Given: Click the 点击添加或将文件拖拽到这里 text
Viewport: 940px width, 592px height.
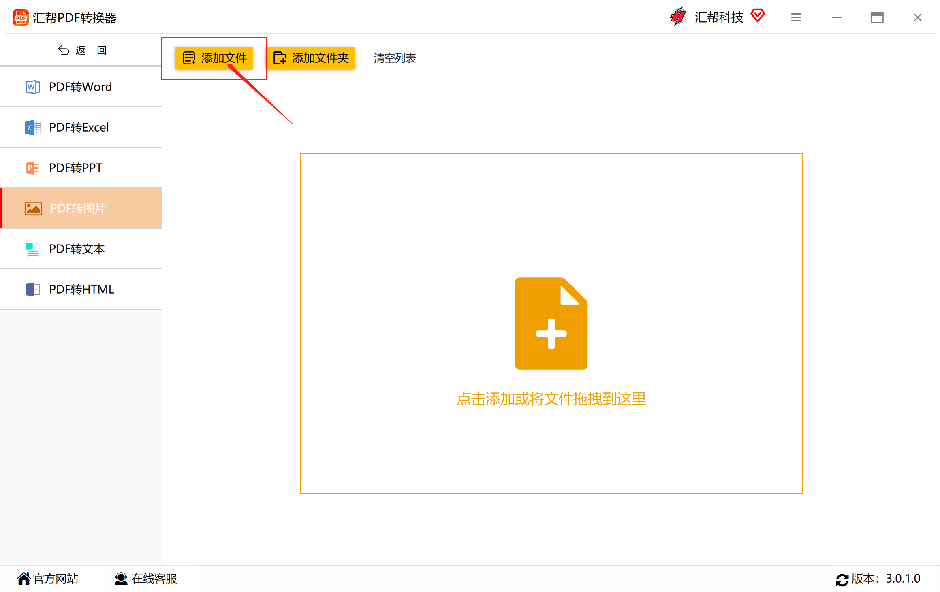Looking at the screenshot, I should coord(551,399).
